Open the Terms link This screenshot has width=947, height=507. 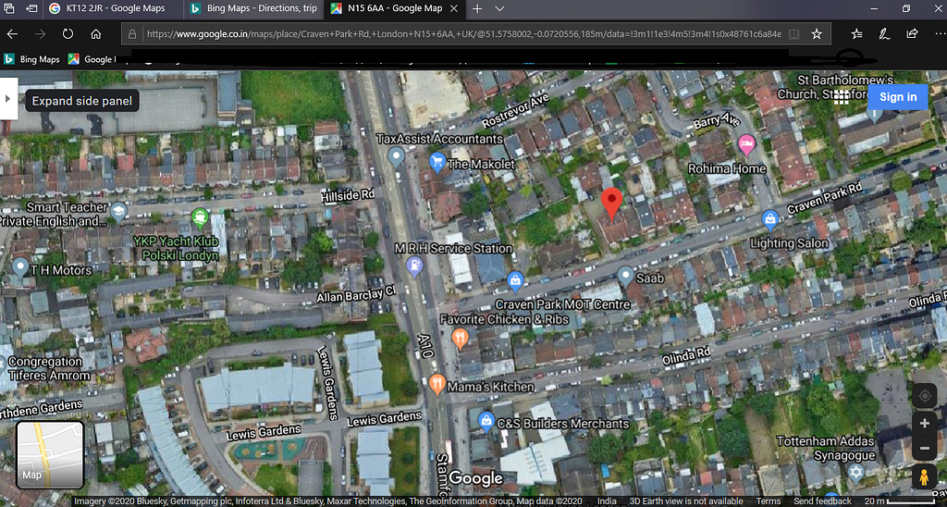pos(769,501)
